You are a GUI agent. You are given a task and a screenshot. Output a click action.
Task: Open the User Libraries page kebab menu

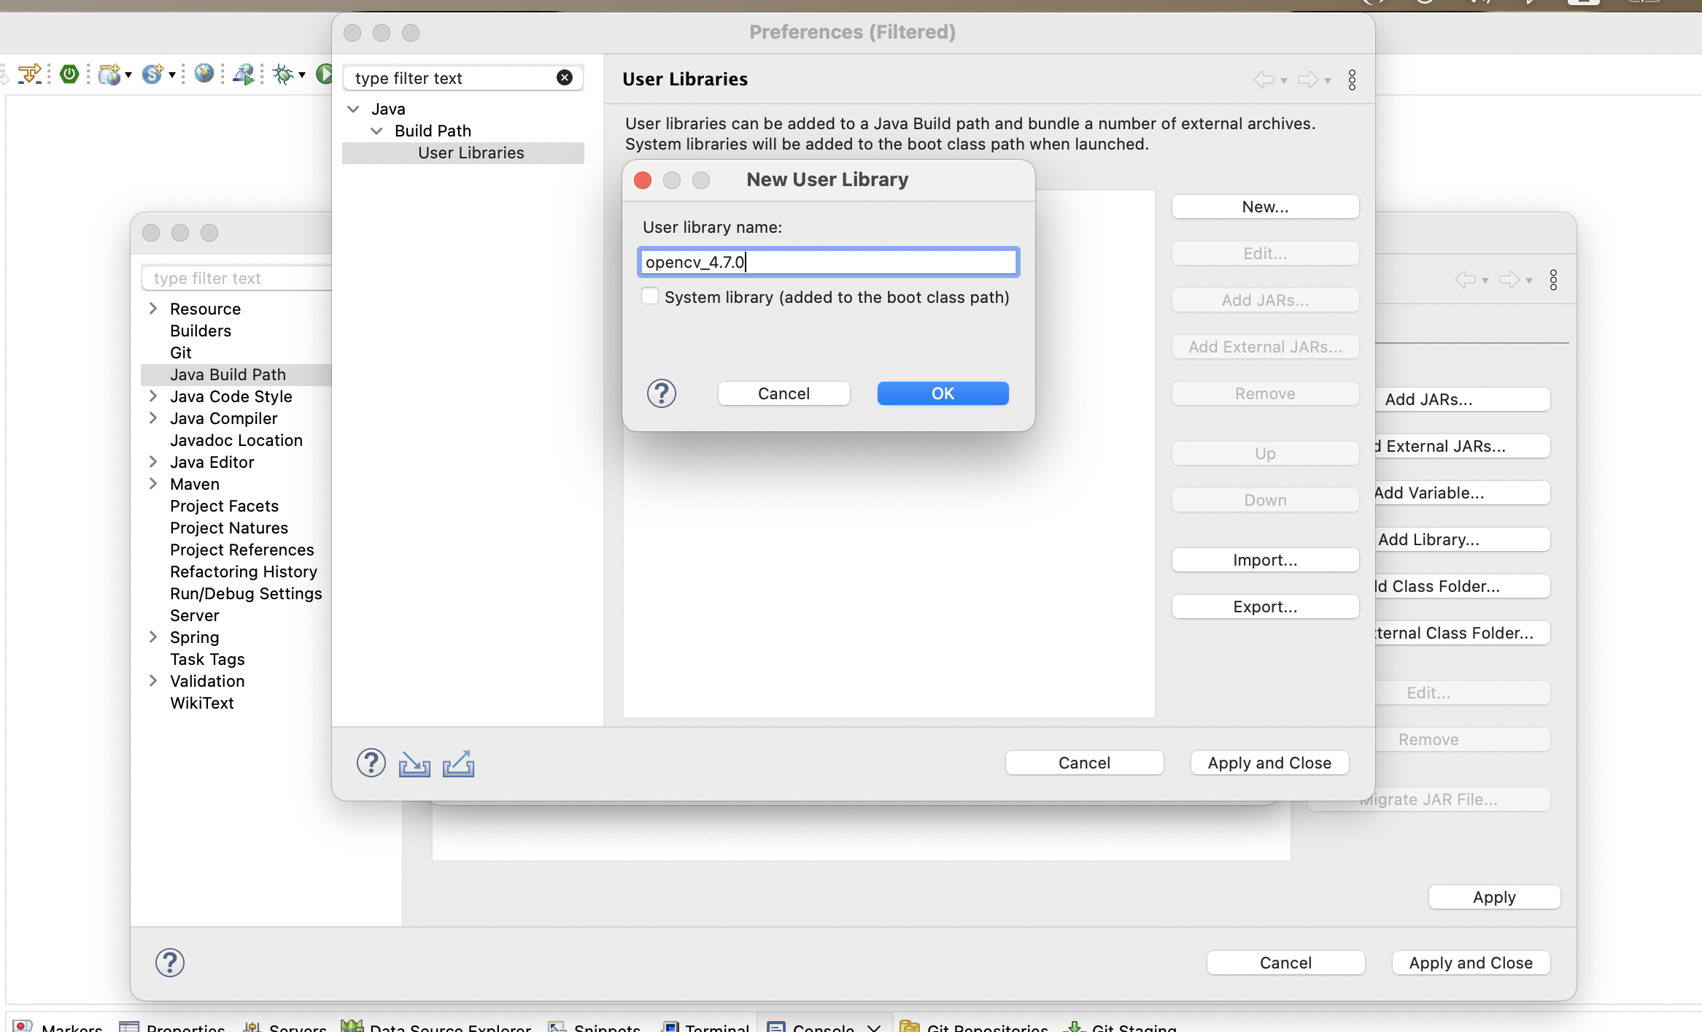pyautogui.click(x=1352, y=80)
